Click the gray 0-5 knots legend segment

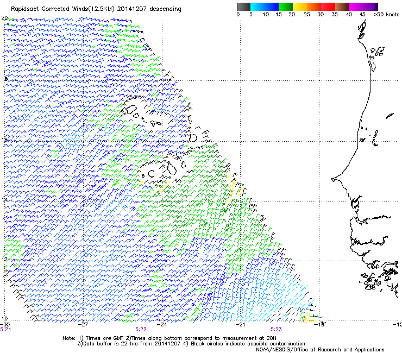[243, 7]
